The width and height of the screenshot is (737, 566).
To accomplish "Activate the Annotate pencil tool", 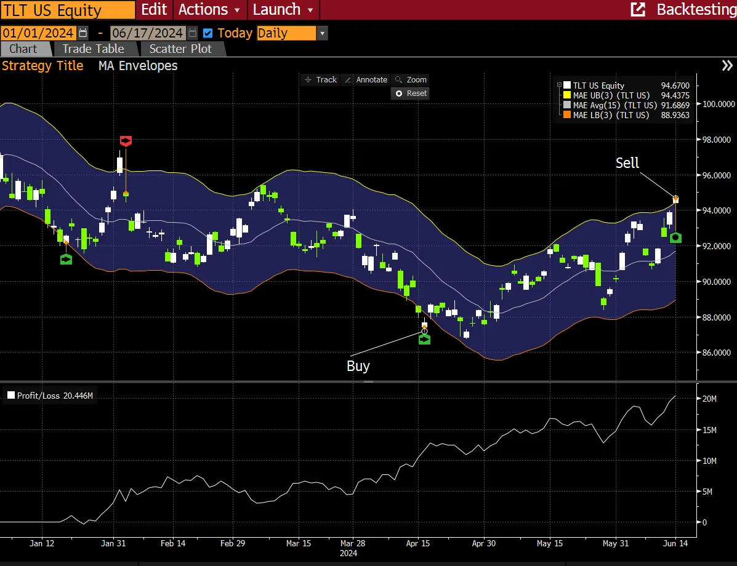I will pos(366,80).
